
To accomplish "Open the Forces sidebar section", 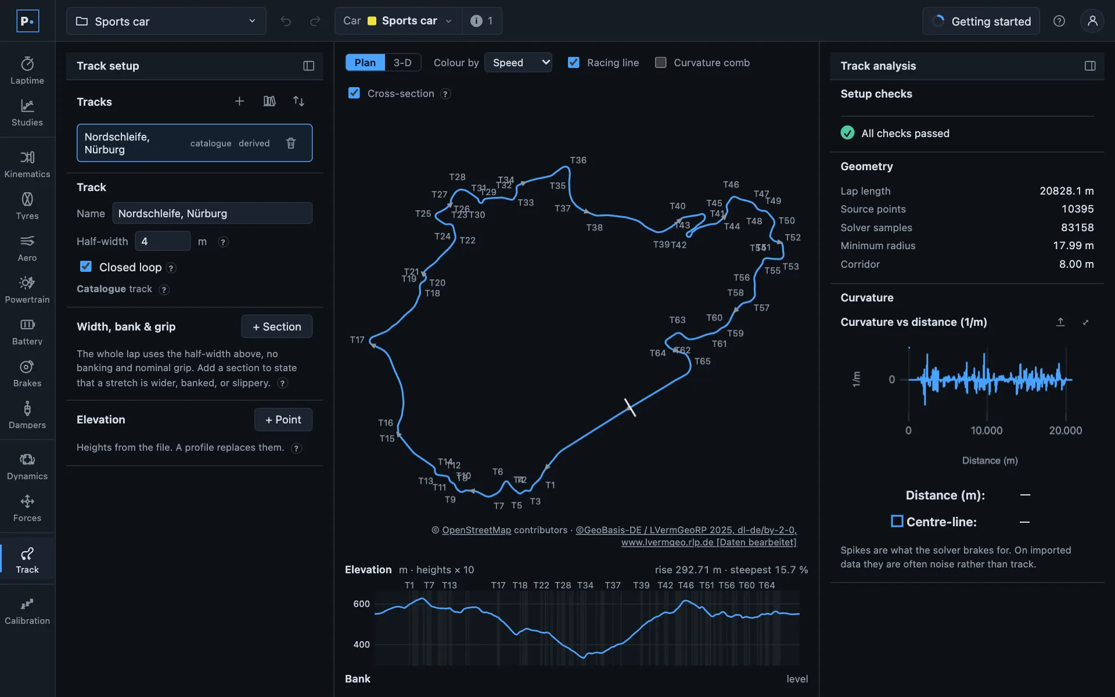I will tap(27, 508).
